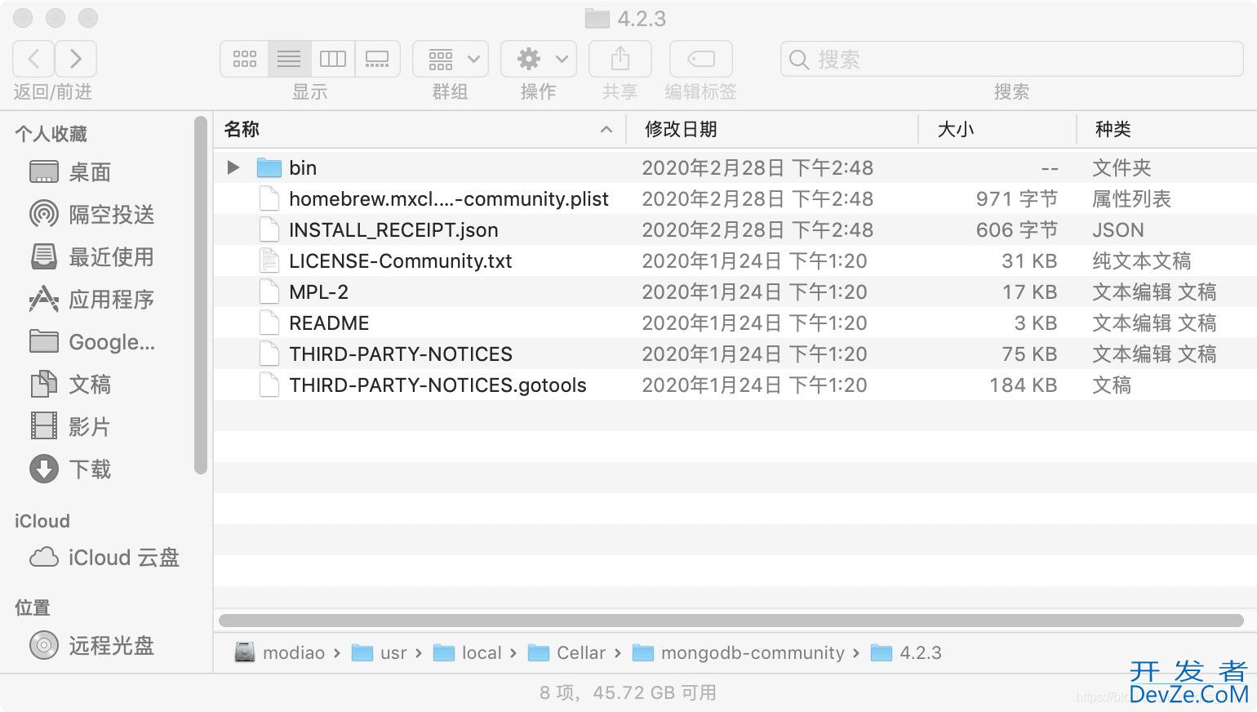Click the 纯文本文稿 kind cell
The height and width of the screenshot is (712, 1257).
point(1142,260)
